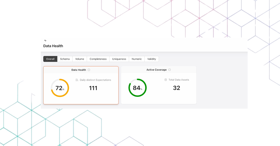The width and height of the screenshot is (280, 146).
Task: Click the document icon next to Daily distinct Expectations
Action: 77,80
